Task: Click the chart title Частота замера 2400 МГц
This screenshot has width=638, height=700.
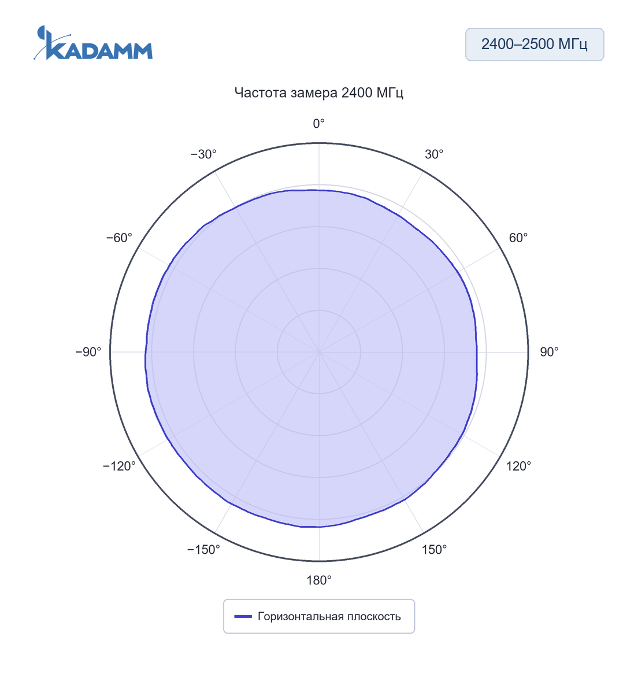Action: pos(319,92)
